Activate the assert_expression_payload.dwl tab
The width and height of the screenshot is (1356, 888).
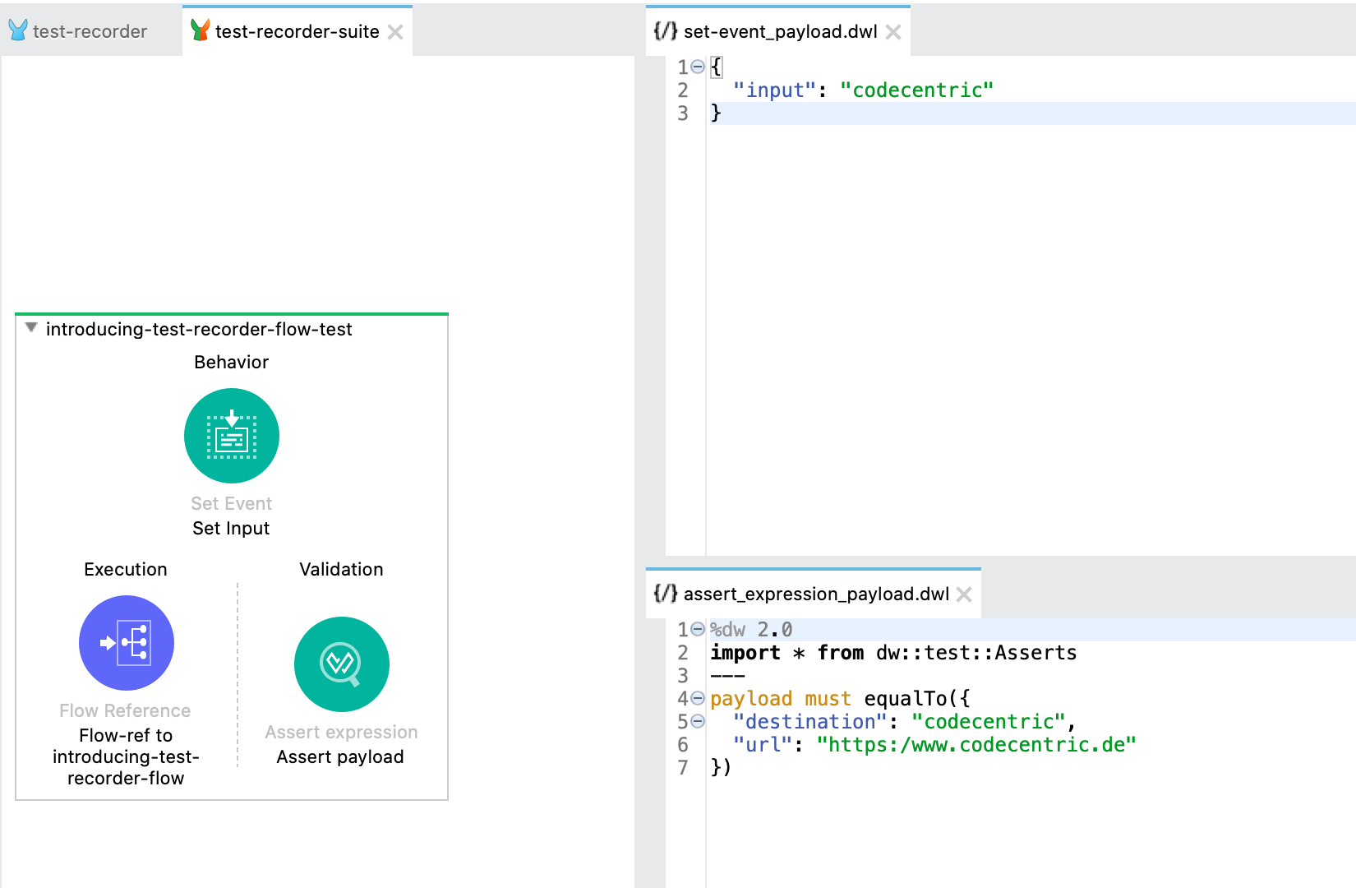pos(815,594)
